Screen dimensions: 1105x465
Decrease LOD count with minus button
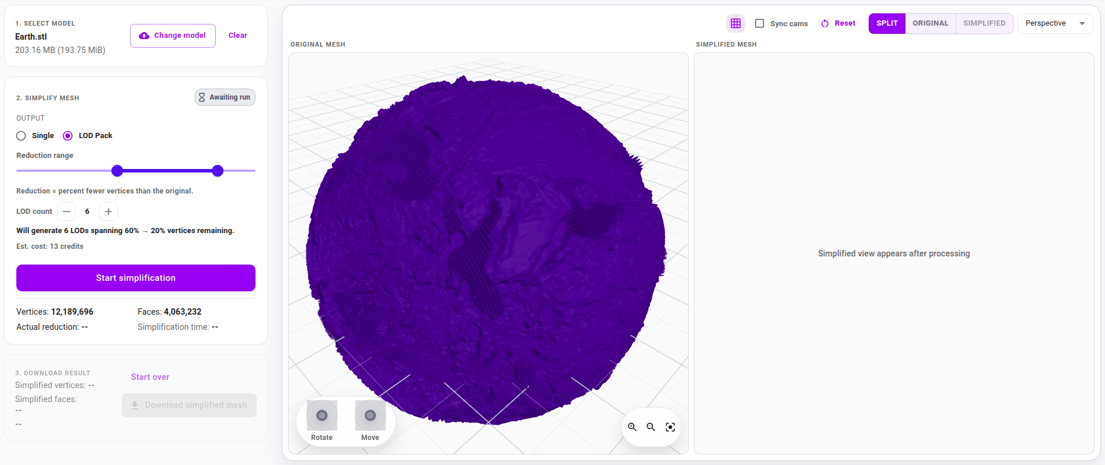[67, 212]
